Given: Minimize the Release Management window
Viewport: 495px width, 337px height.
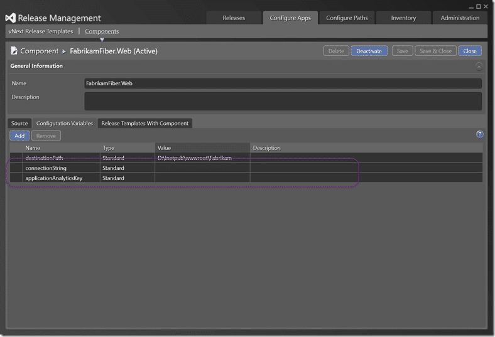Looking at the screenshot, I should (x=471, y=7).
